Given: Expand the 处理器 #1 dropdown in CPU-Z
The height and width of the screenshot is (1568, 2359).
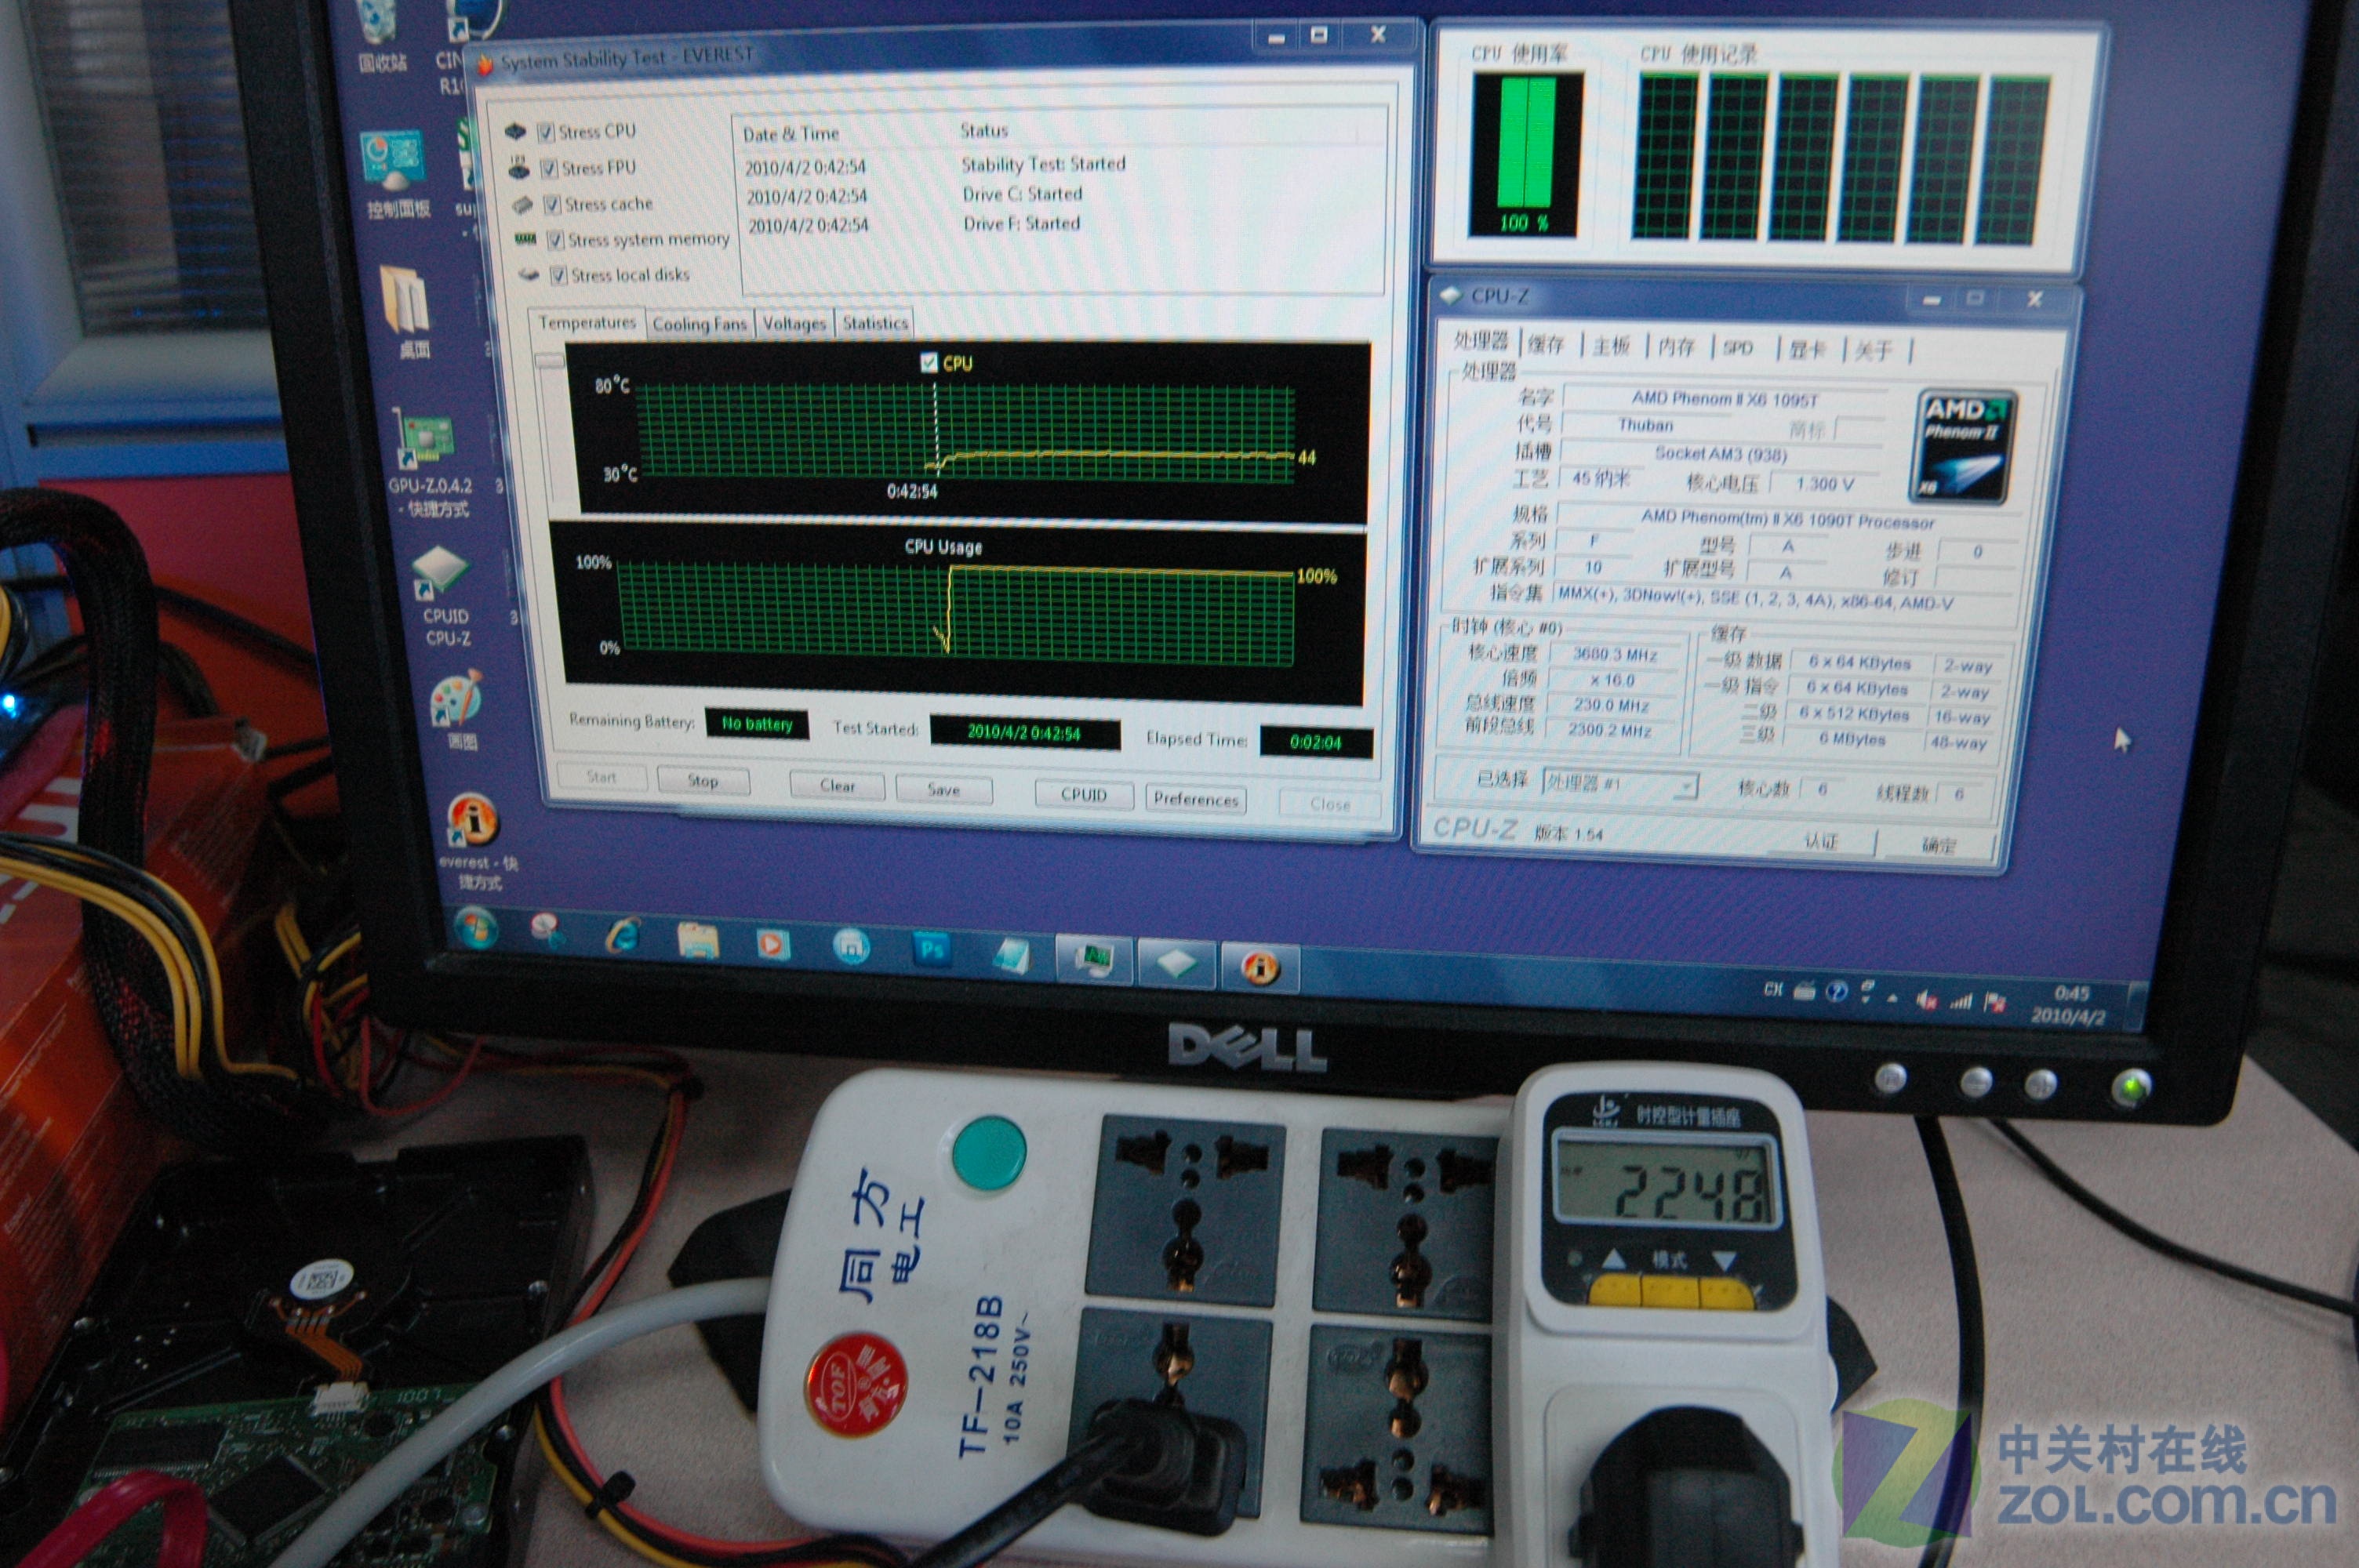Looking at the screenshot, I should [1685, 786].
